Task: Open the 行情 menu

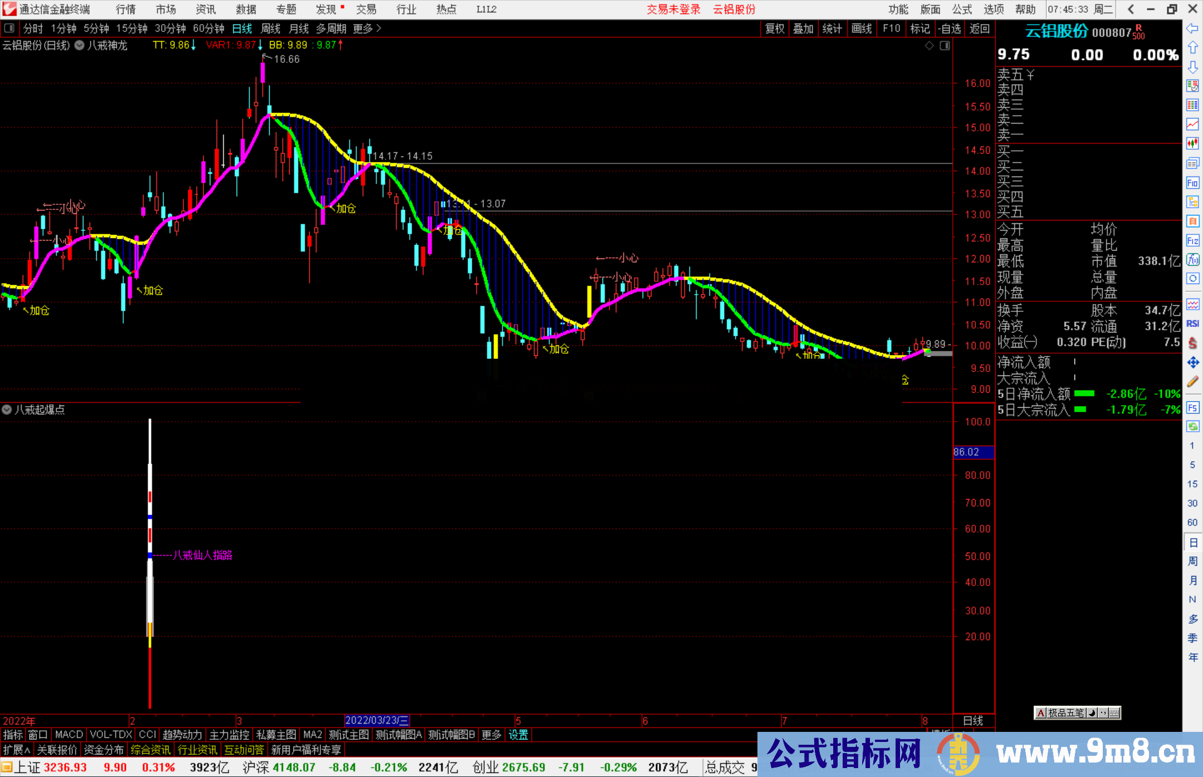Action: tap(126, 9)
